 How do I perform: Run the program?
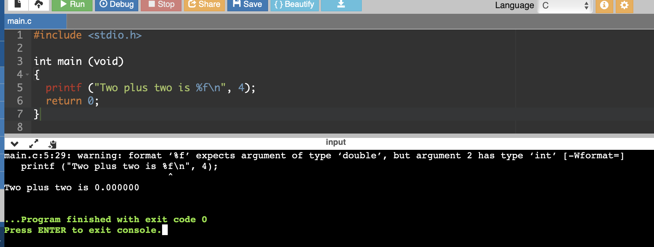tap(72, 5)
